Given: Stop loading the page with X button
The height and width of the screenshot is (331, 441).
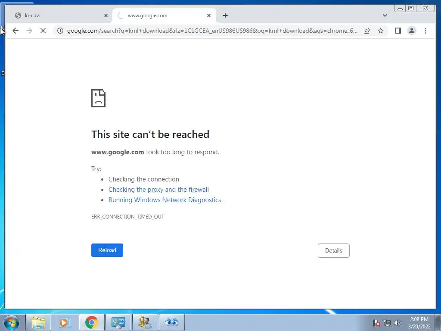Looking at the screenshot, I should coord(43,31).
